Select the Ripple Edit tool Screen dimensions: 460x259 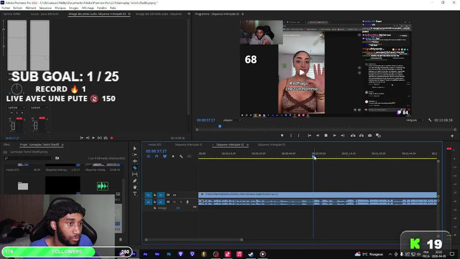(x=135, y=161)
